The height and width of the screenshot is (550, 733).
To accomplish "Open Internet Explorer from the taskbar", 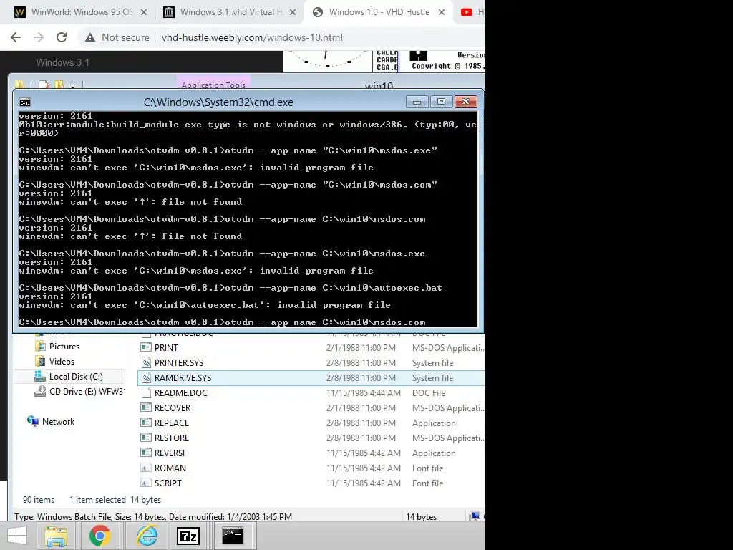I will pyautogui.click(x=147, y=536).
